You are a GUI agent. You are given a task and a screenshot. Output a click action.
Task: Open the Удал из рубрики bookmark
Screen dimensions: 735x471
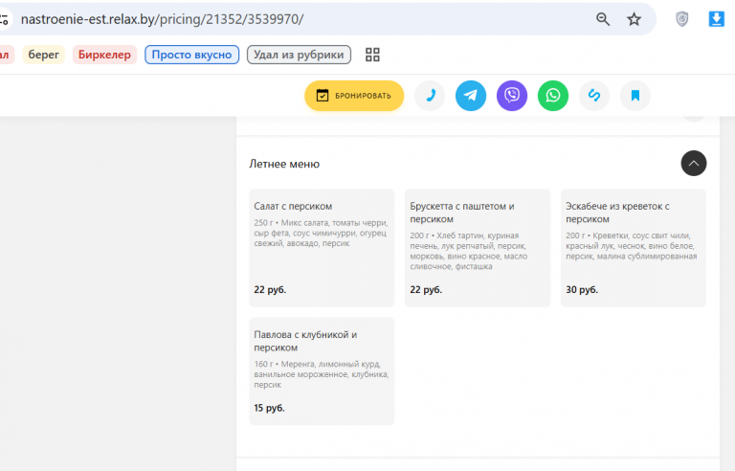tap(299, 55)
